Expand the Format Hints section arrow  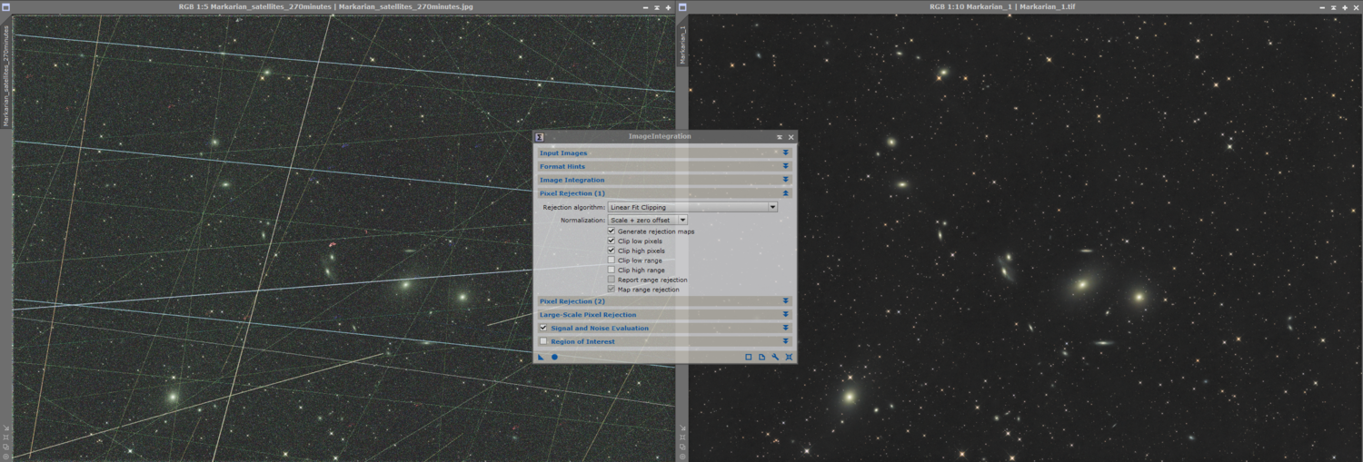point(786,166)
